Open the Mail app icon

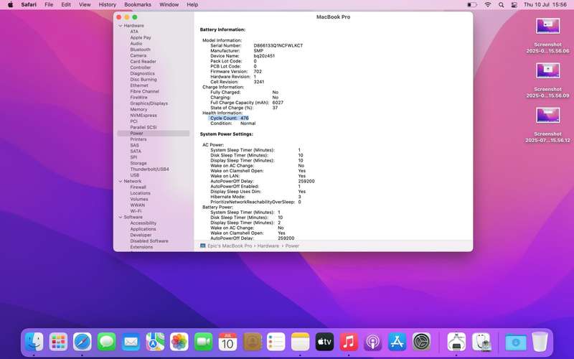coord(131,342)
